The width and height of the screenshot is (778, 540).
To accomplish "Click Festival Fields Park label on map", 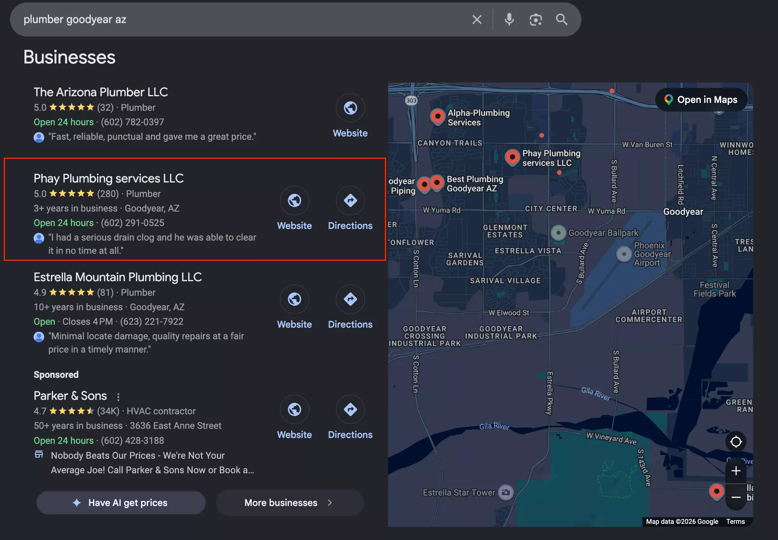I will (x=715, y=289).
